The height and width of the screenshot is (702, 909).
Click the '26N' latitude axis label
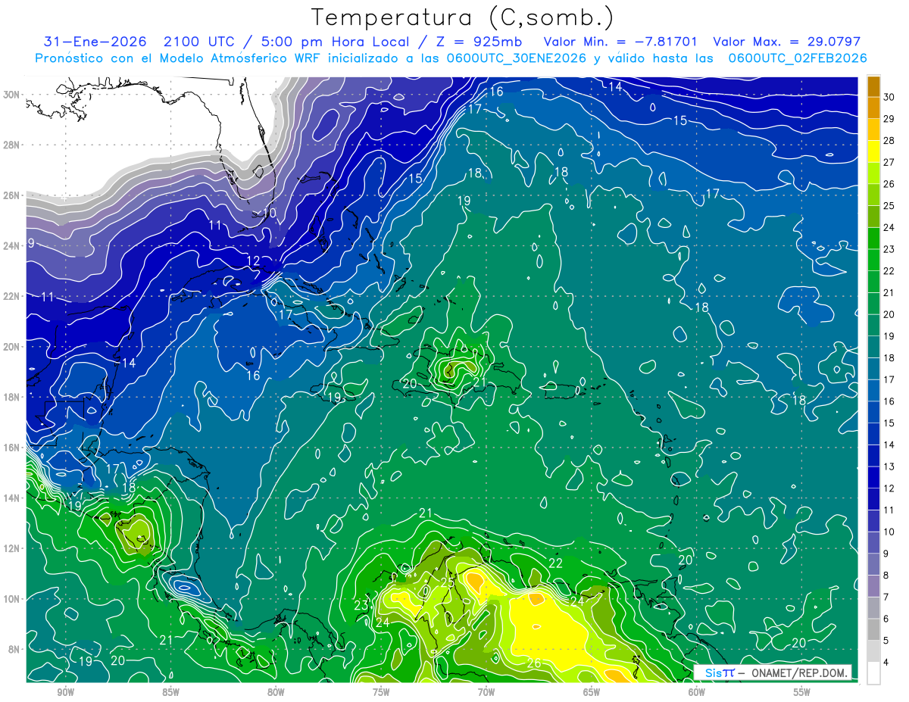click(x=12, y=195)
